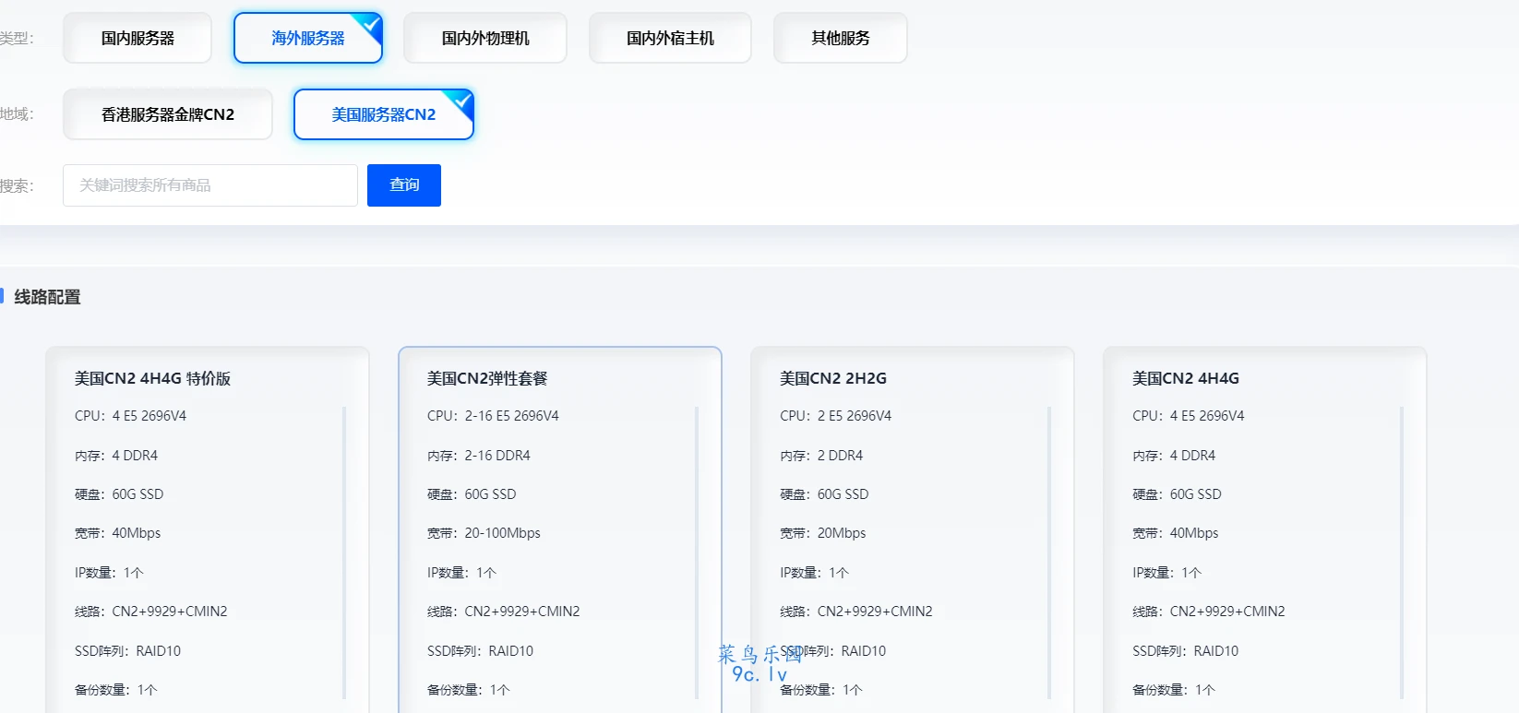The image size is (1519, 713).
Task: Click checkmark badge on 海外服务器
Action: pos(372,23)
